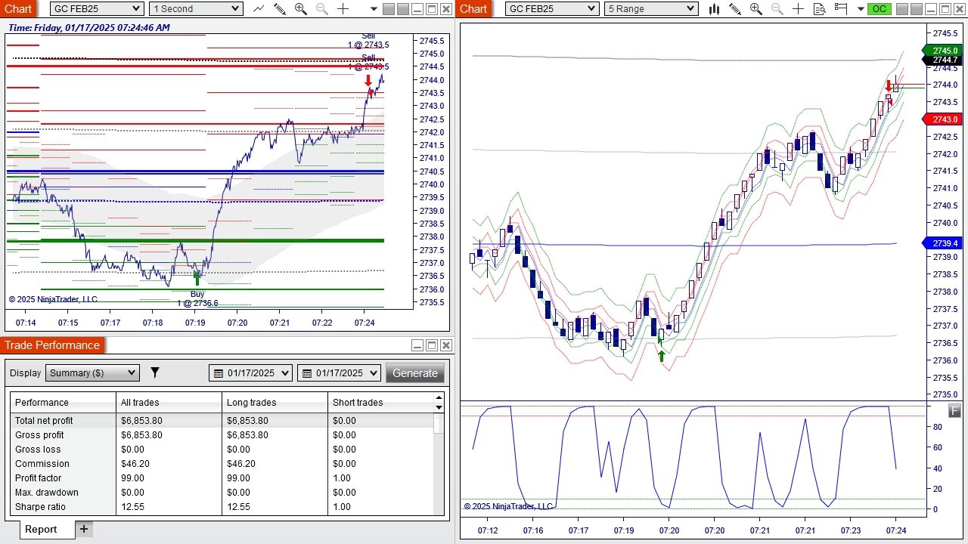Select right Chart window title tab

[x=473, y=9]
